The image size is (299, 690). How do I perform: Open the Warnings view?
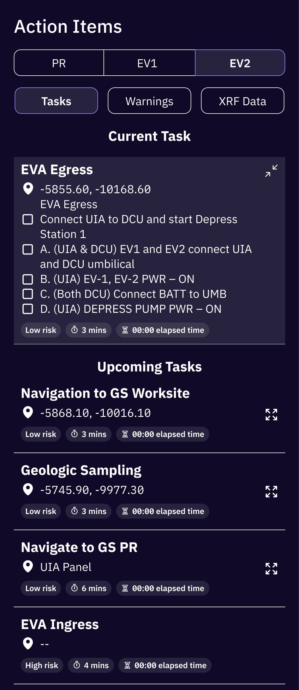tap(149, 101)
